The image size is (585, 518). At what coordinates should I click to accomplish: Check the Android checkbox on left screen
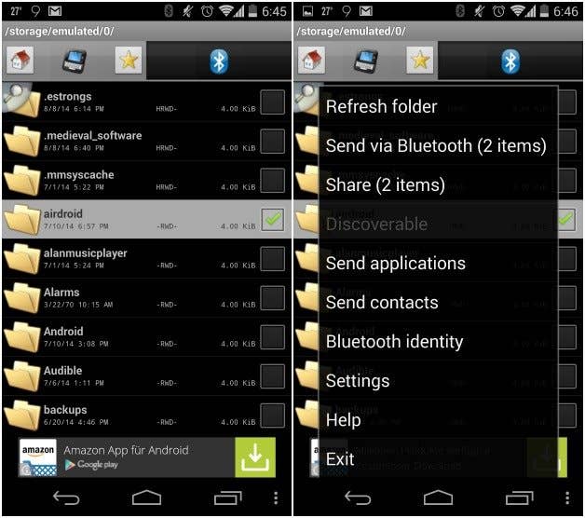point(273,337)
